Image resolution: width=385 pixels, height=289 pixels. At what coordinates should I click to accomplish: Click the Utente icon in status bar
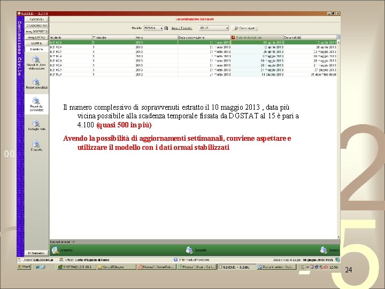coord(20,260)
